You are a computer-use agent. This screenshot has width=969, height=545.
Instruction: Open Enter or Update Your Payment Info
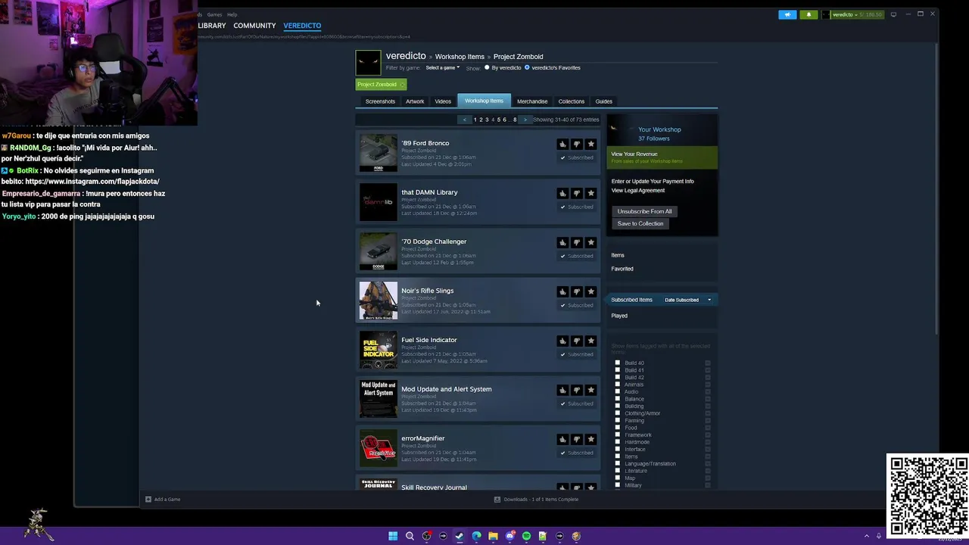click(653, 181)
